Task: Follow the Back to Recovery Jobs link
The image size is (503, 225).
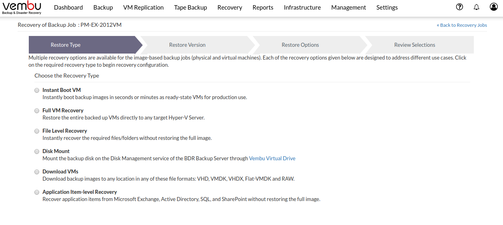Action: click(462, 25)
